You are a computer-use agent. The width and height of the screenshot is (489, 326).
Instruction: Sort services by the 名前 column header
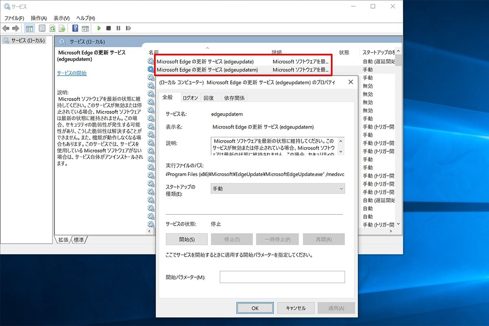pos(154,53)
